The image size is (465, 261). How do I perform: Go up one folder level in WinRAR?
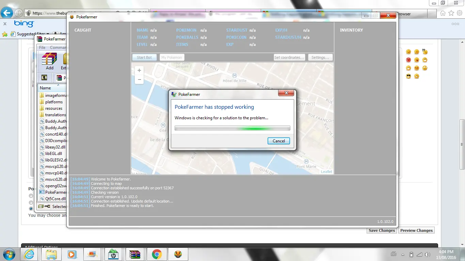coord(44,77)
